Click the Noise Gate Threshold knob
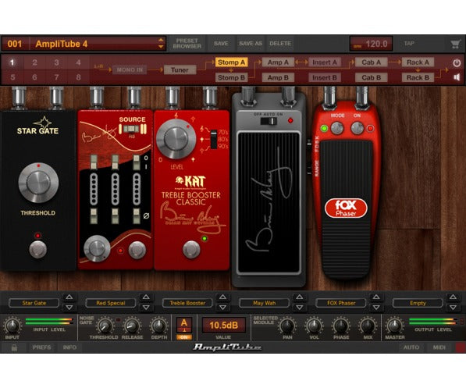466x388 pixels. pyautogui.click(x=105, y=326)
